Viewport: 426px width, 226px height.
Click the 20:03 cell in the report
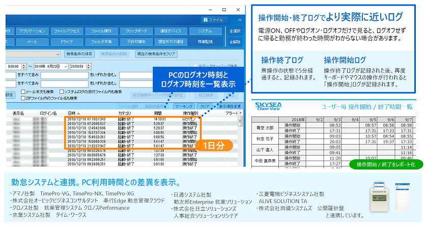(x=335, y=142)
